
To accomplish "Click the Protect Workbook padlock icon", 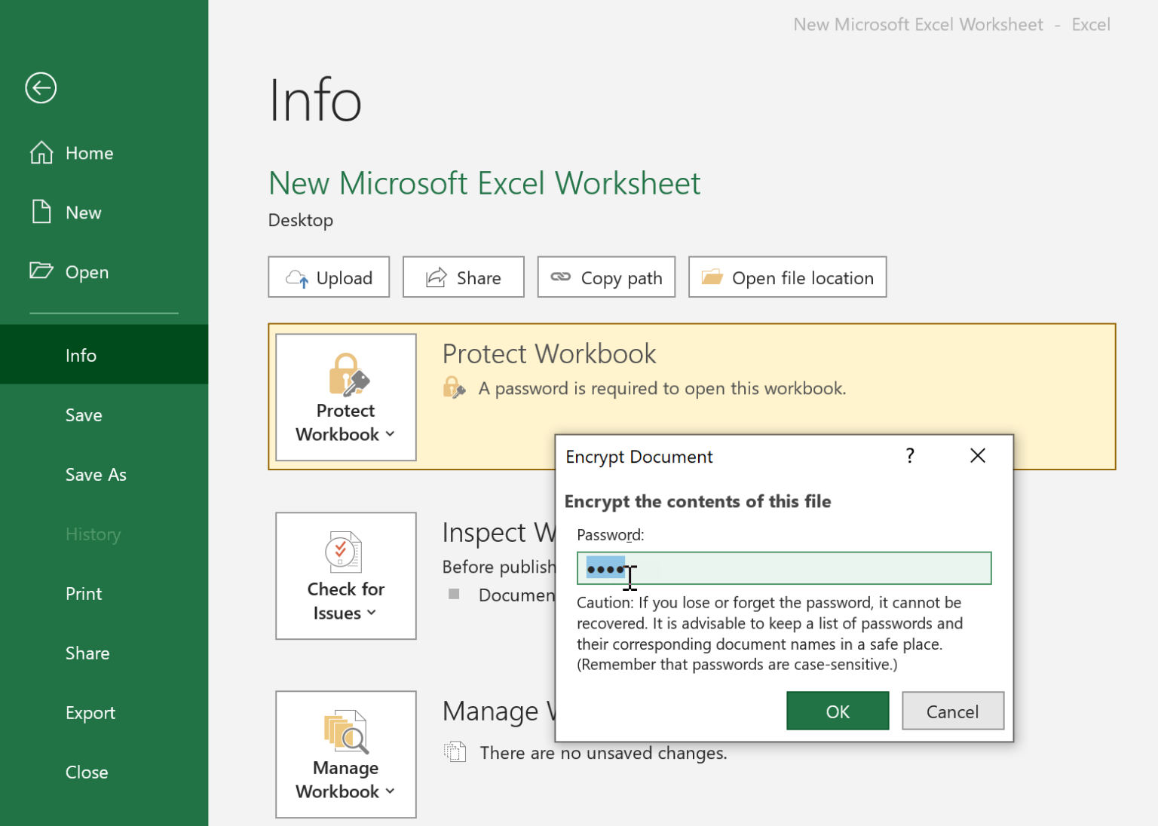I will [349, 375].
